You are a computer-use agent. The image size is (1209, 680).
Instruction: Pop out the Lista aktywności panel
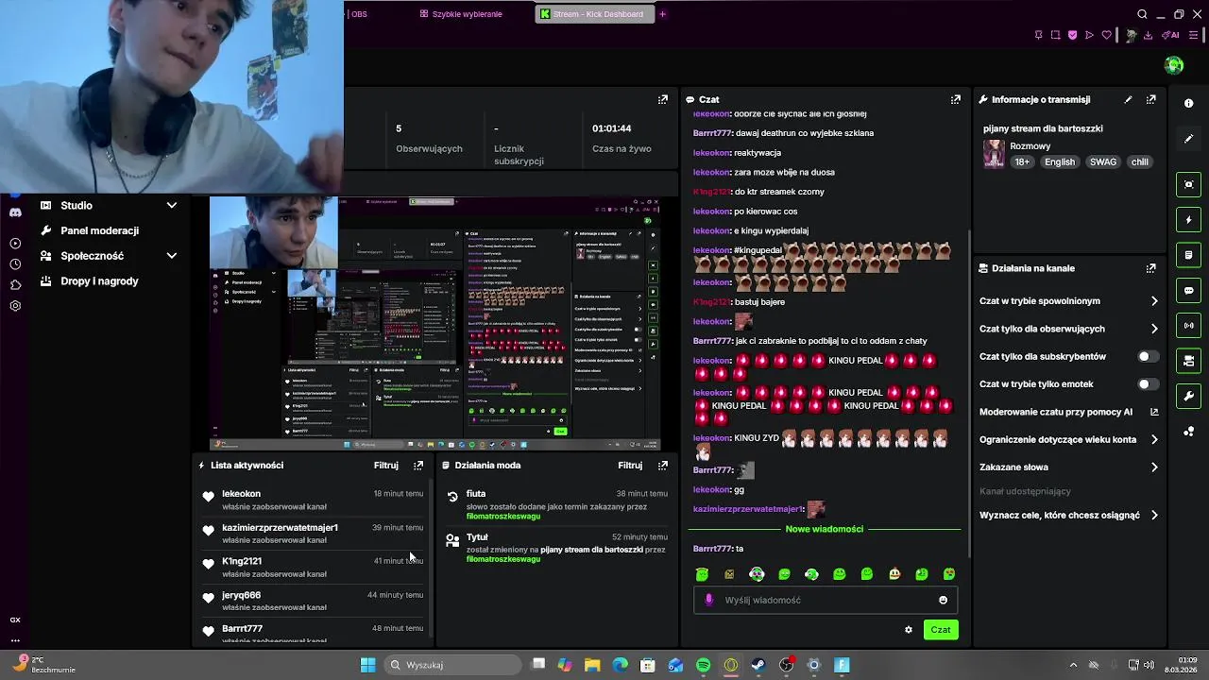[418, 466]
